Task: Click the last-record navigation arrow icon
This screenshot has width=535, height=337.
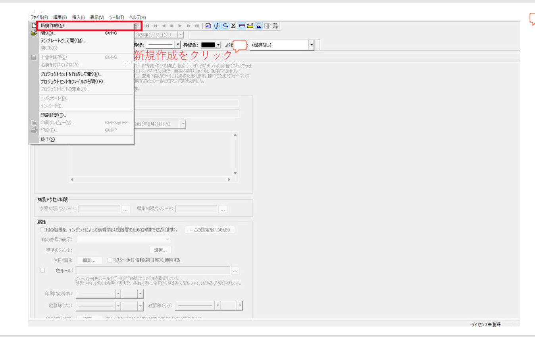Action: (197, 26)
